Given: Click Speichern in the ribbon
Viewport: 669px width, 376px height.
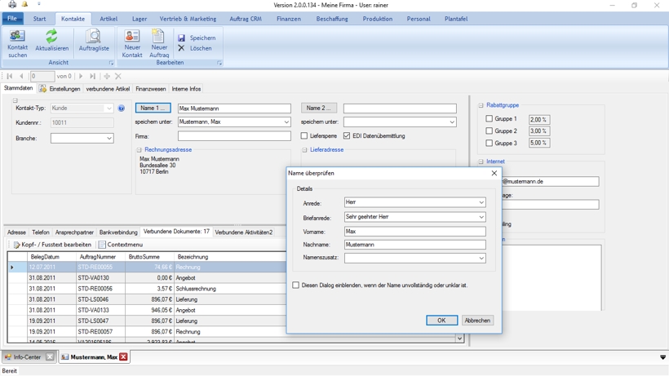Looking at the screenshot, I should tap(197, 38).
